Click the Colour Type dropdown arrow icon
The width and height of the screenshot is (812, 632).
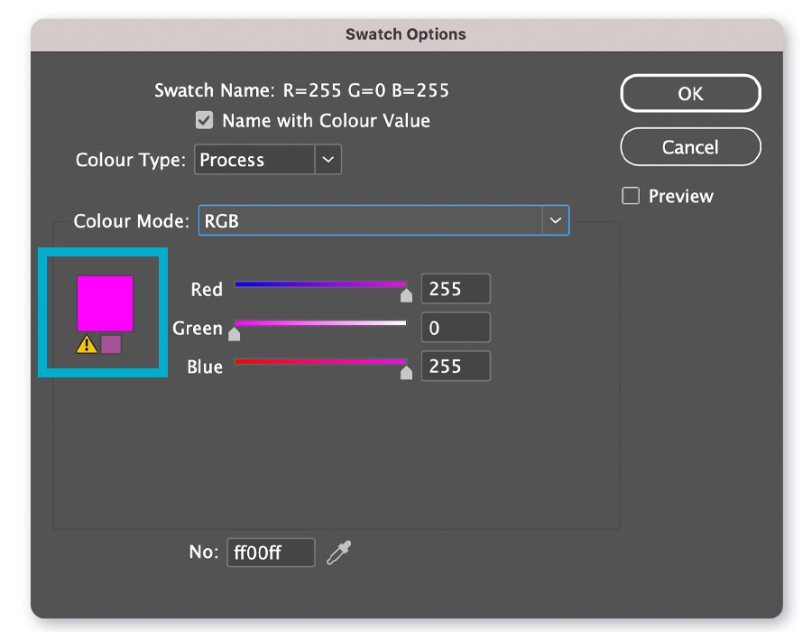[328, 160]
